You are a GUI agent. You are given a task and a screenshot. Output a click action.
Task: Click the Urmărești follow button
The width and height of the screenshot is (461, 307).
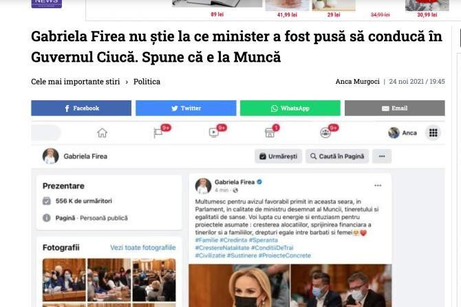[278, 156]
